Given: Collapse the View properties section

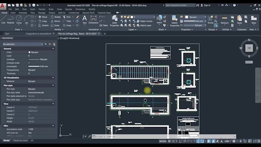Looking at the screenshot, I should coord(53,104).
